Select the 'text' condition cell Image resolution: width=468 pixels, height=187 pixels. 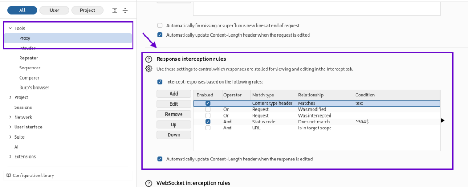(397, 103)
